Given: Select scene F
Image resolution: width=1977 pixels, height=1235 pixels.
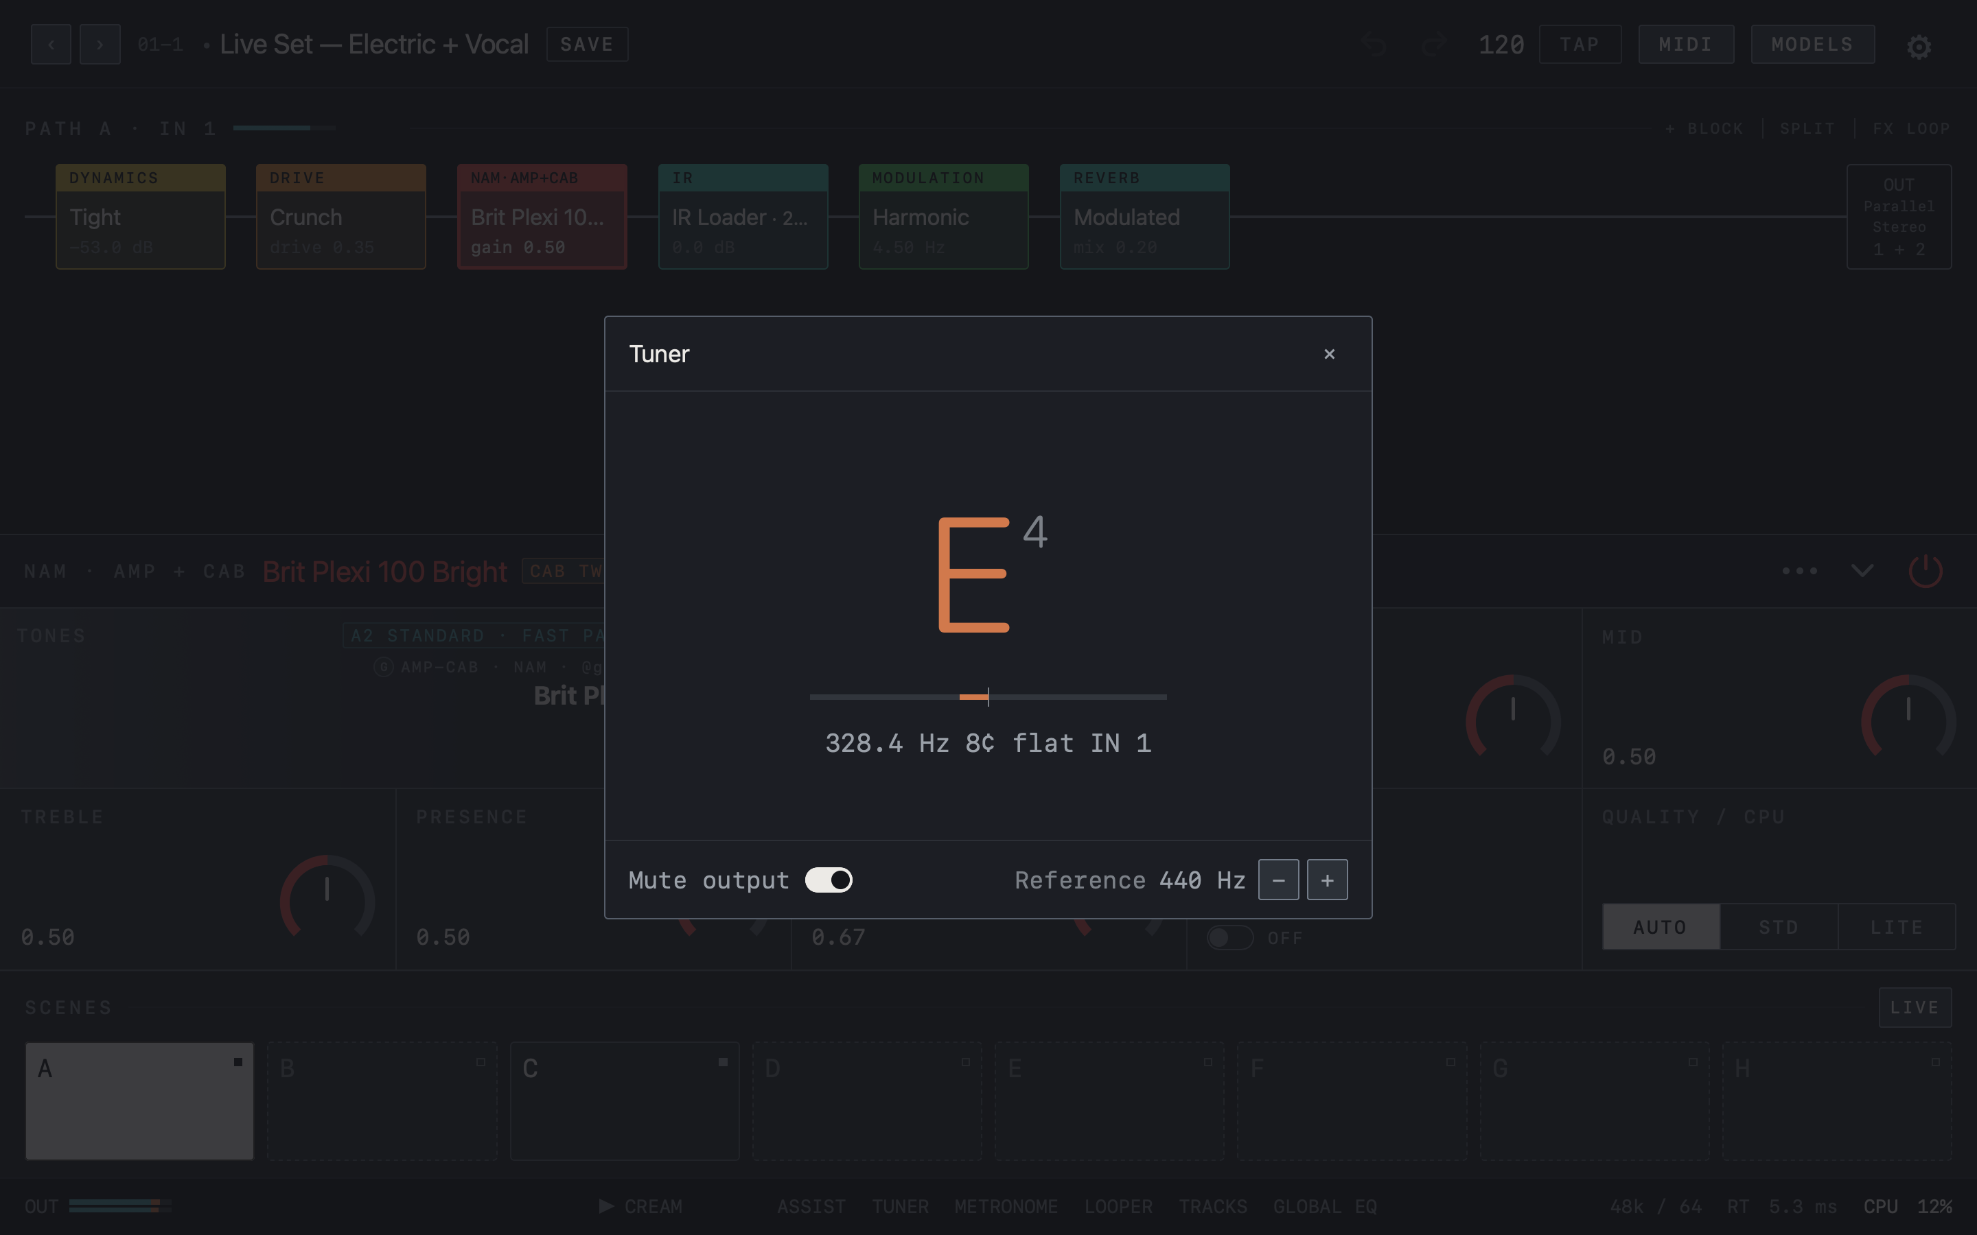Looking at the screenshot, I should click(x=1352, y=1101).
